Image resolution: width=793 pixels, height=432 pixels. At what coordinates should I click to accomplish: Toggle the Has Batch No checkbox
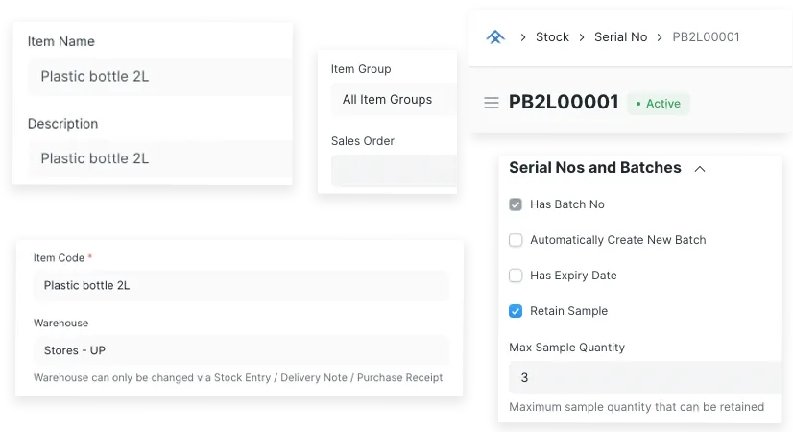click(516, 204)
